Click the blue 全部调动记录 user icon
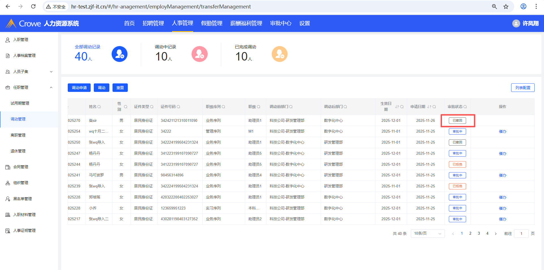544x270 pixels. coord(119,54)
